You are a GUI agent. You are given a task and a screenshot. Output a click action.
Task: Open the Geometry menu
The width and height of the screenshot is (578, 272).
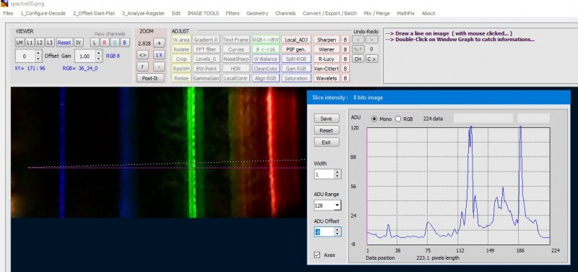[x=257, y=13]
